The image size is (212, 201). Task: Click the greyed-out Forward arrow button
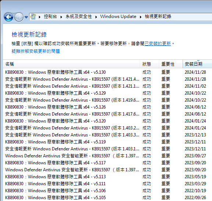pyautogui.click(x=19, y=17)
